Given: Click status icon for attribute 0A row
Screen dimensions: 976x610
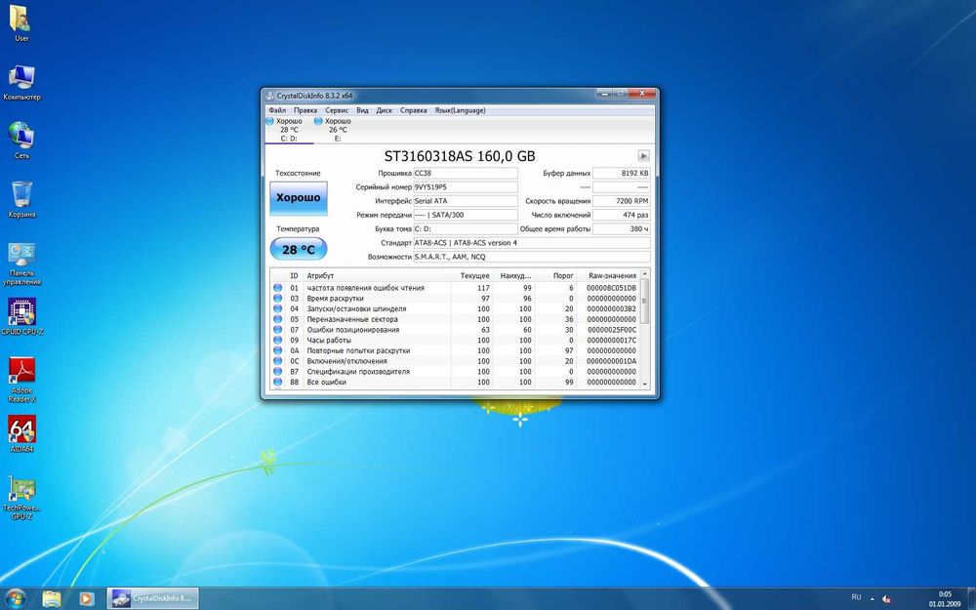Looking at the screenshot, I should 277,350.
